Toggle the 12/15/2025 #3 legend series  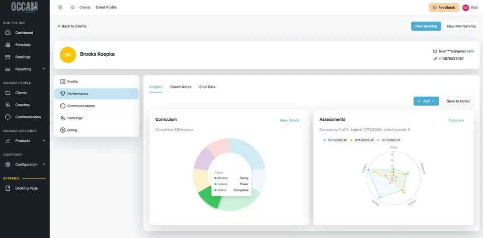point(336,140)
